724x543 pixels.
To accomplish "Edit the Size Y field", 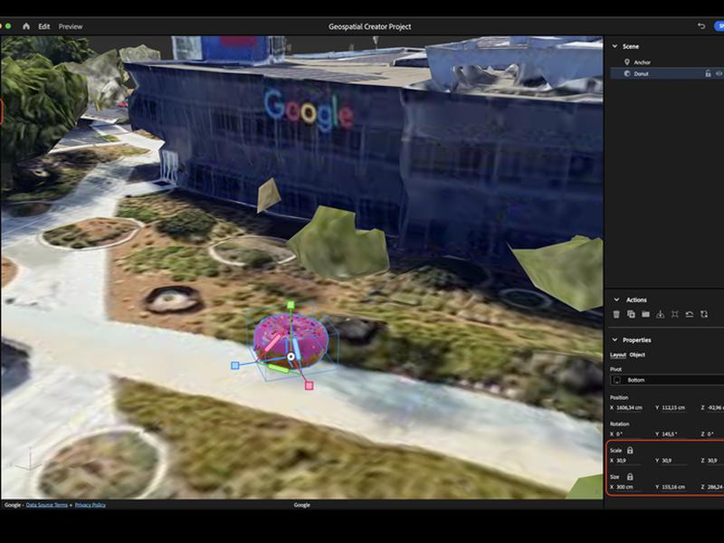I will (x=673, y=487).
